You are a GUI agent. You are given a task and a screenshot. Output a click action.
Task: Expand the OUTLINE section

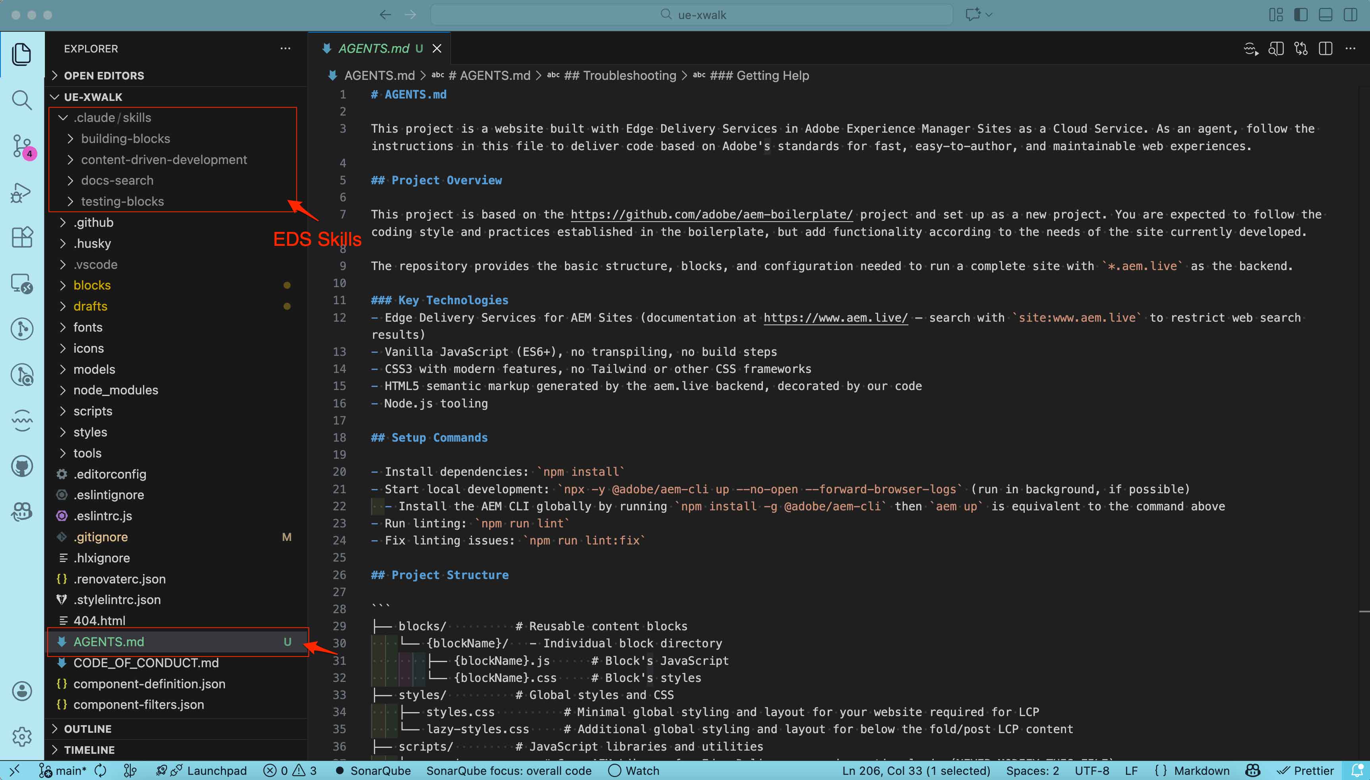click(x=88, y=729)
